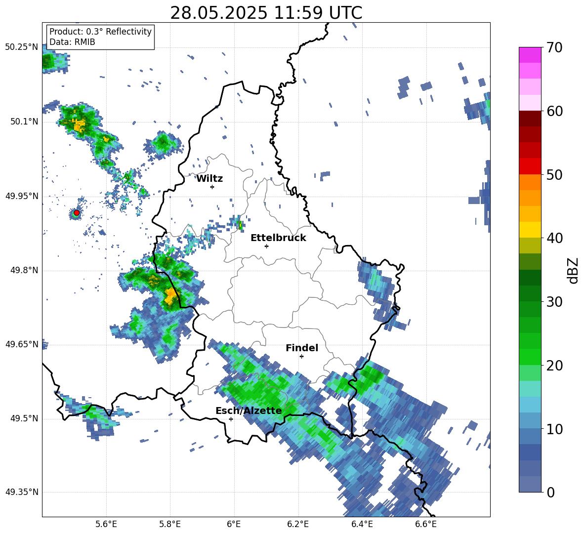Click the 49.95°N latitude label
The image size is (585, 534).
(22, 196)
